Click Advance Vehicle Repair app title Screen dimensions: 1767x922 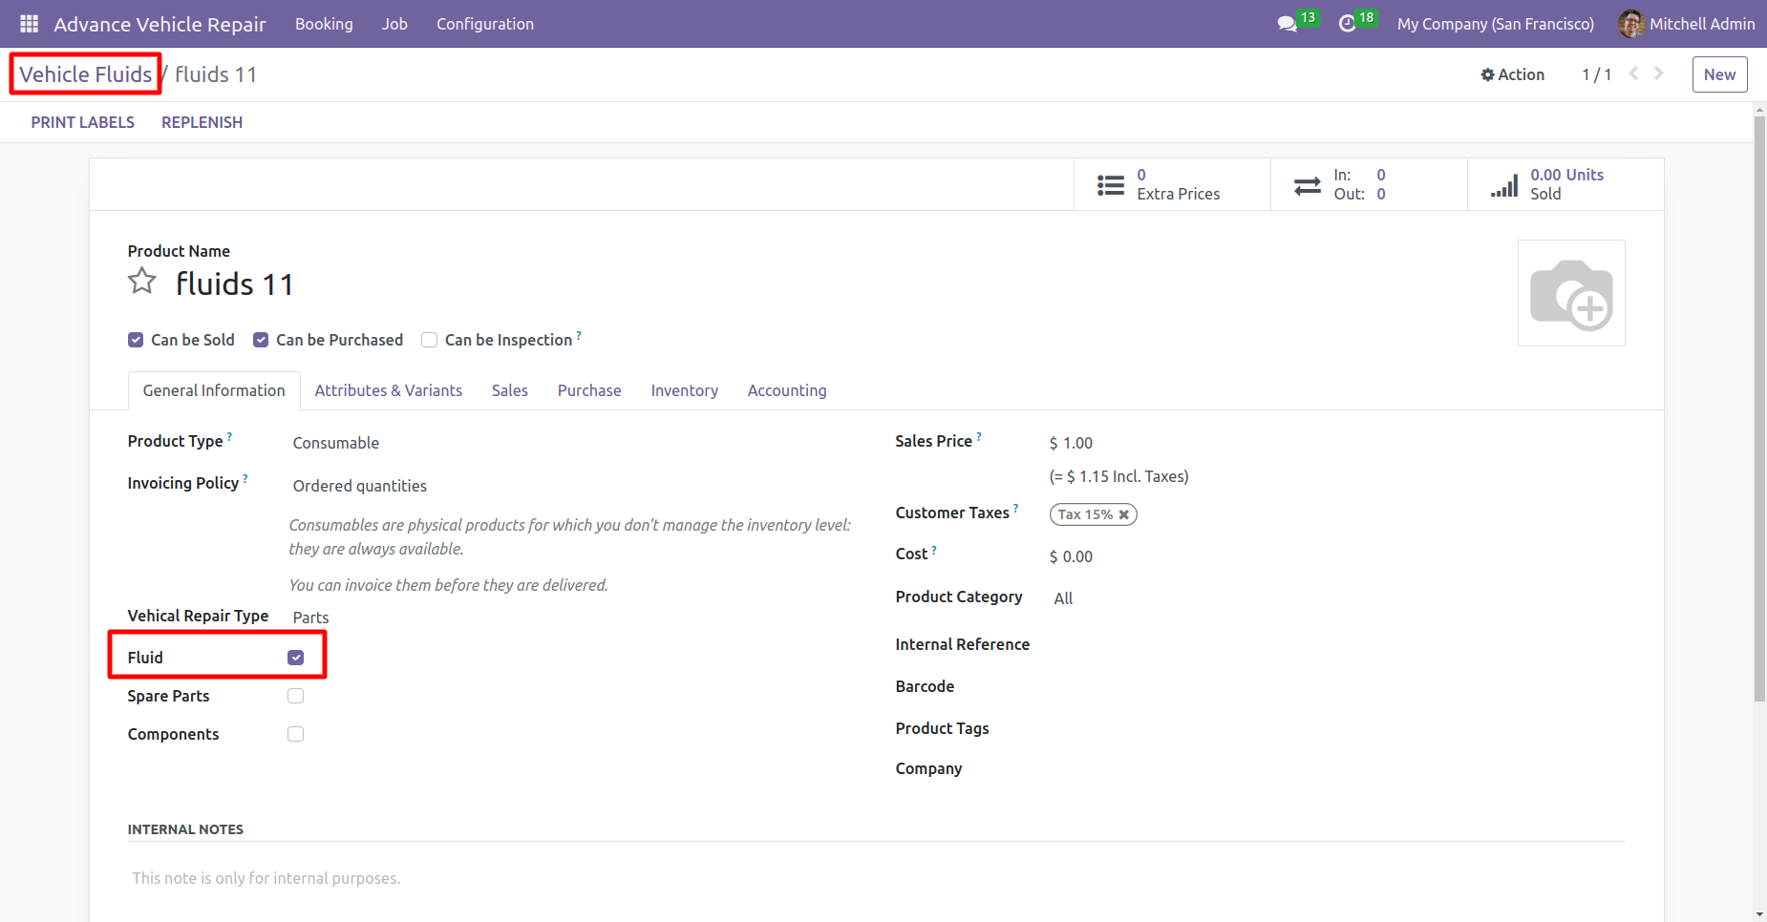(x=160, y=24)
